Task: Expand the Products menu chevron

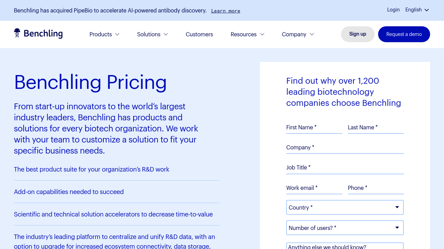Action: 117,34
